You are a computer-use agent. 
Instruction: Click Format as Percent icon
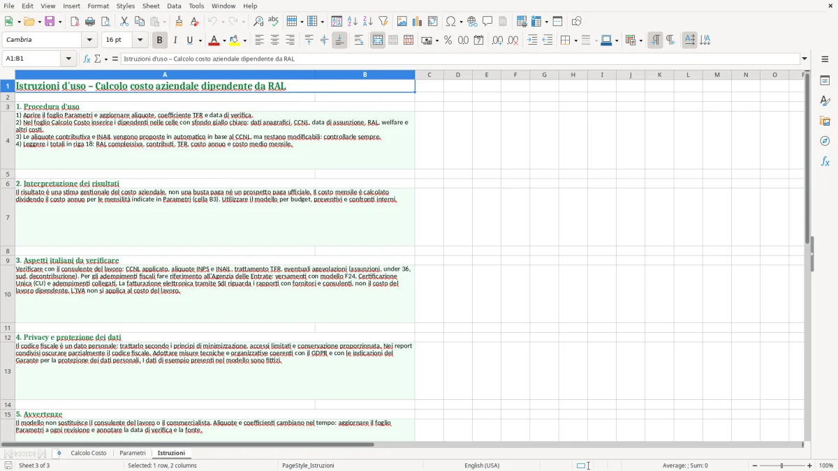448,40
